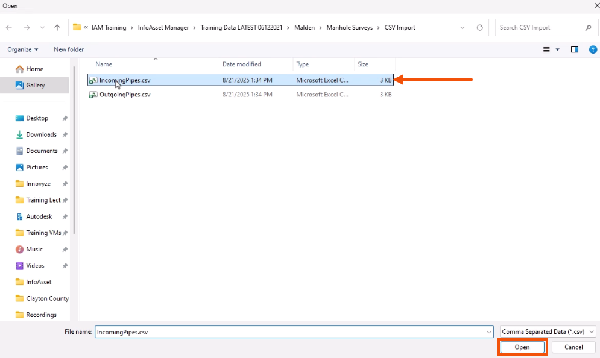Open the preview pane toggle icon
Viewport: 600px width, 358px height.
pos(574,49)
